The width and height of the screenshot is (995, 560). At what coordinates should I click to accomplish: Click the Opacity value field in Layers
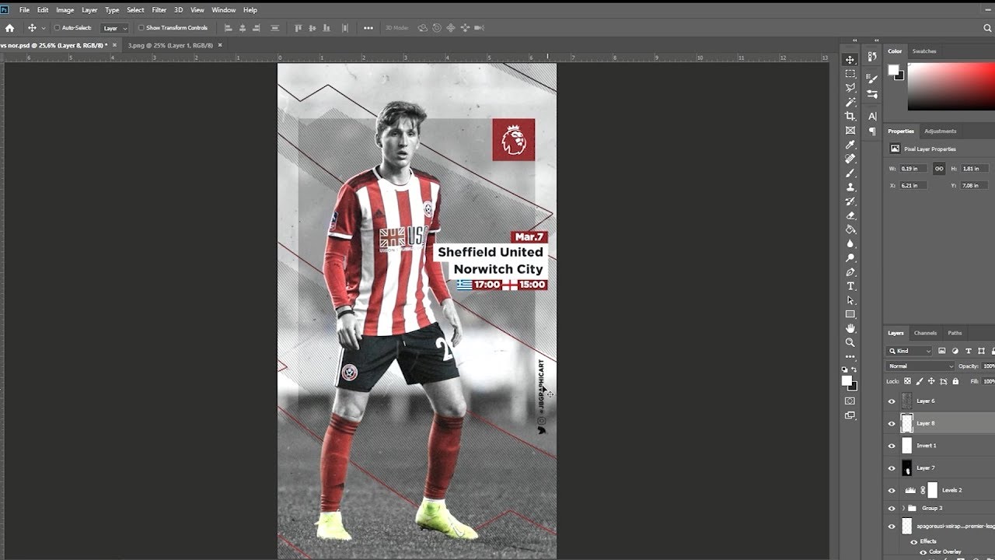(989, 366)
